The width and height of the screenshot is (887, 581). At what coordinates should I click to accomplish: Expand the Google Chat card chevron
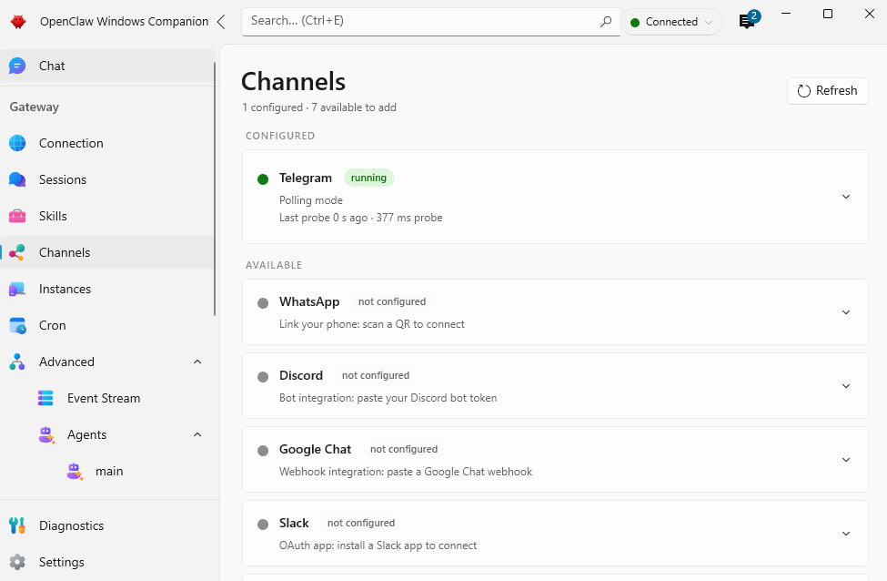tap(846, 459)
